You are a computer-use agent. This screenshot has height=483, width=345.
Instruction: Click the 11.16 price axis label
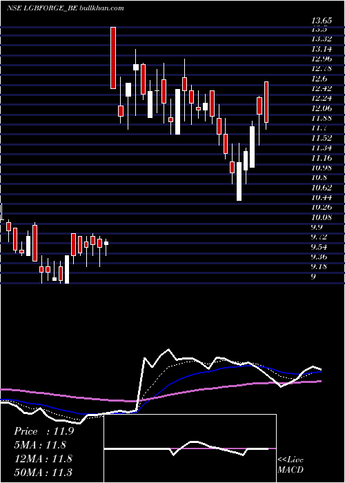point(322,158)
